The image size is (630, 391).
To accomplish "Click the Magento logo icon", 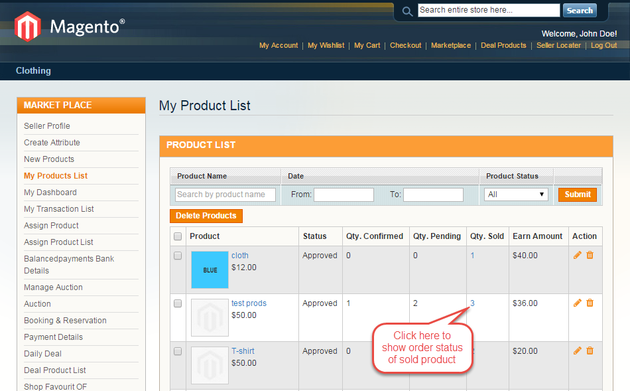I will click(x=28, y=27).
